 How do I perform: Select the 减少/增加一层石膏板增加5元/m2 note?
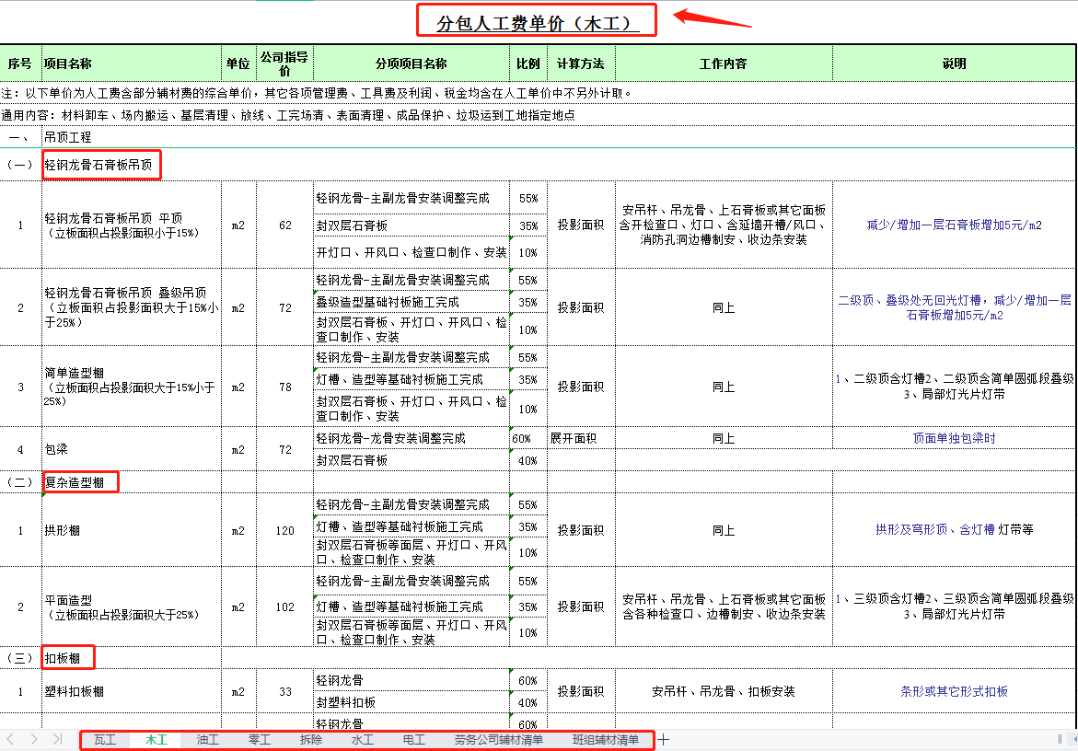pyautogui.click(x=955, y=225)
